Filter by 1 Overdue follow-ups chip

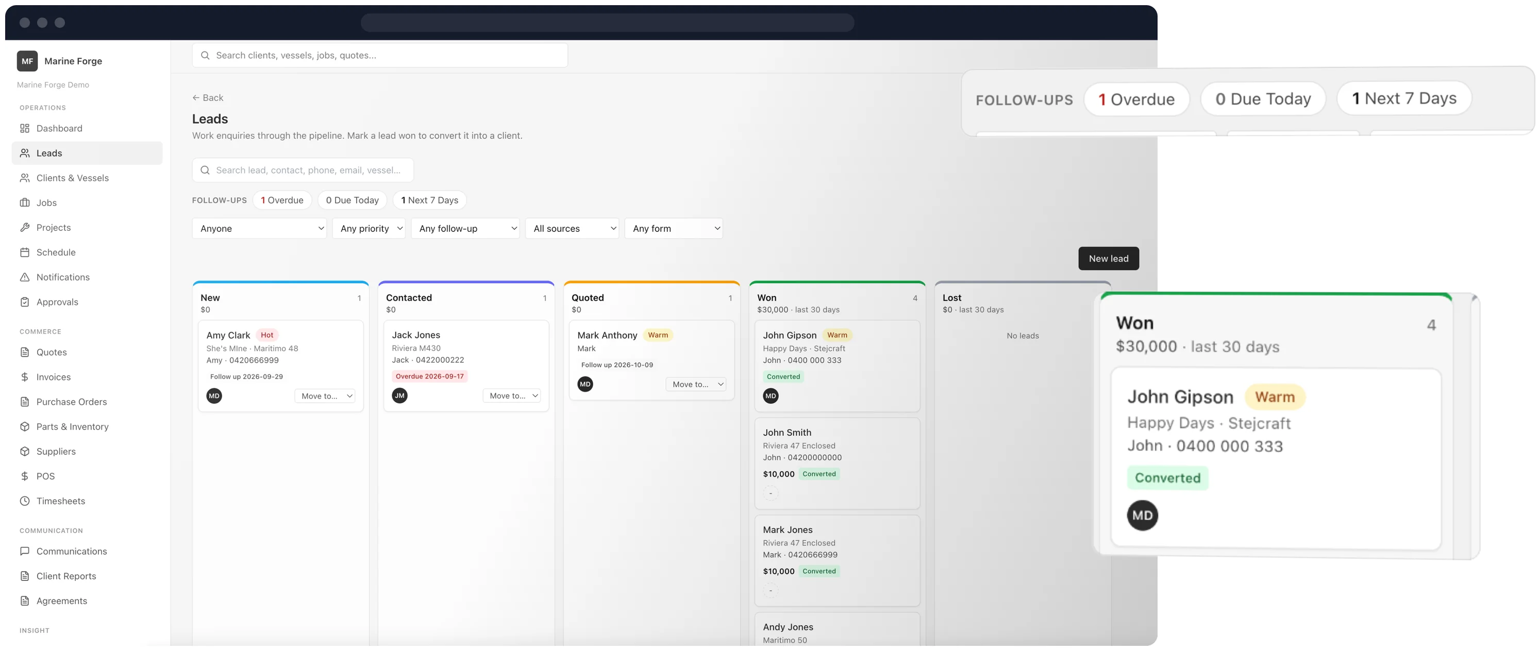click(282, 200)
